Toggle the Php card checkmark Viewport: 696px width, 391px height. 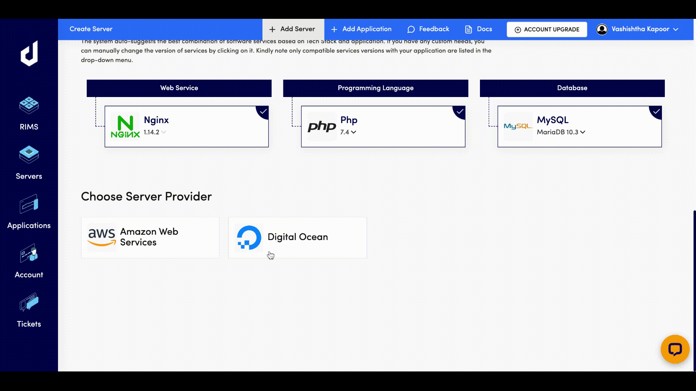point(459,112)
